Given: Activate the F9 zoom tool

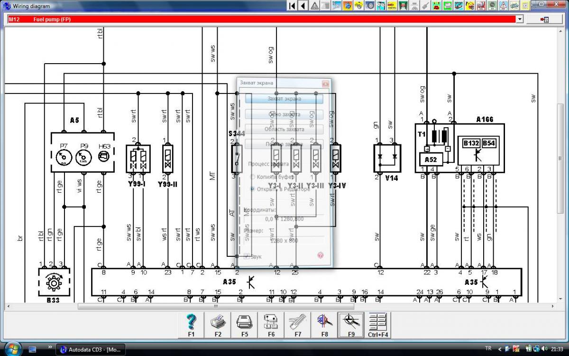Looking at the screenshot, I should [351, 325].
